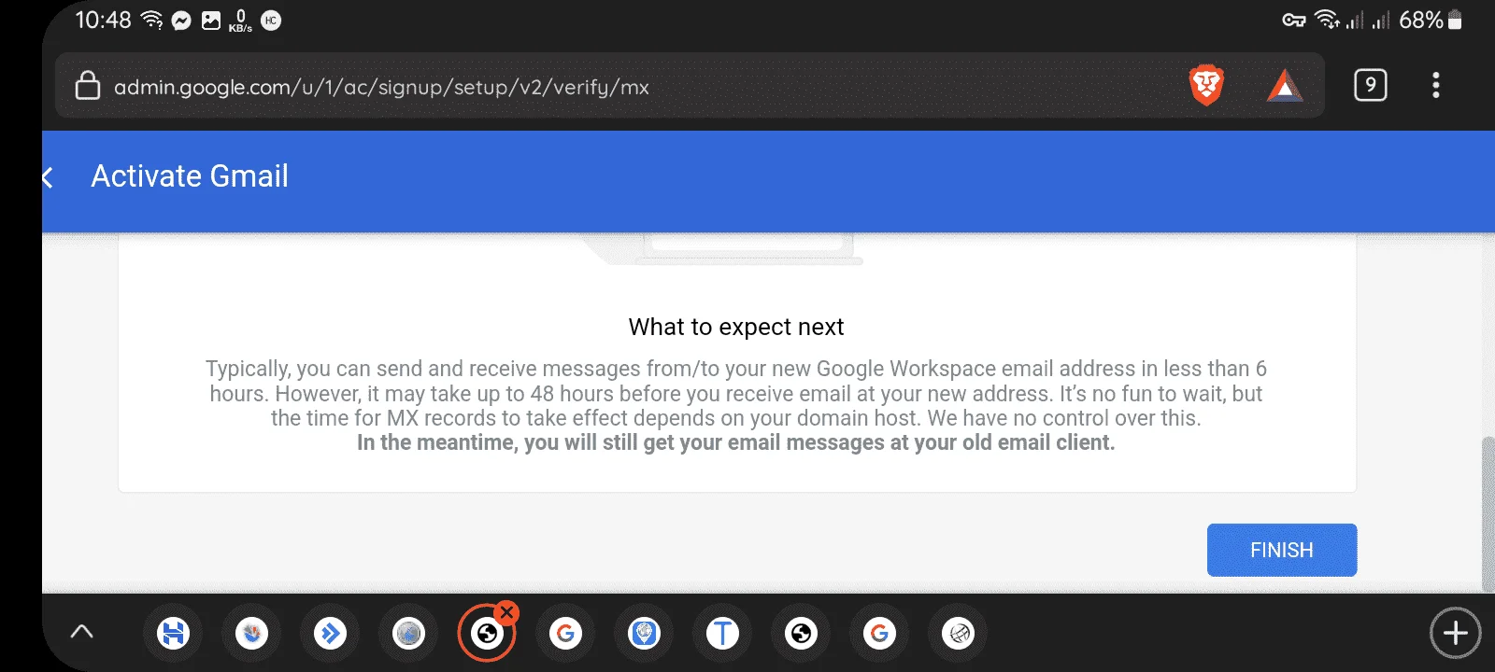1495x672 pixels.
Task: Switch to the second Google G tab
Action: point(879,634)
